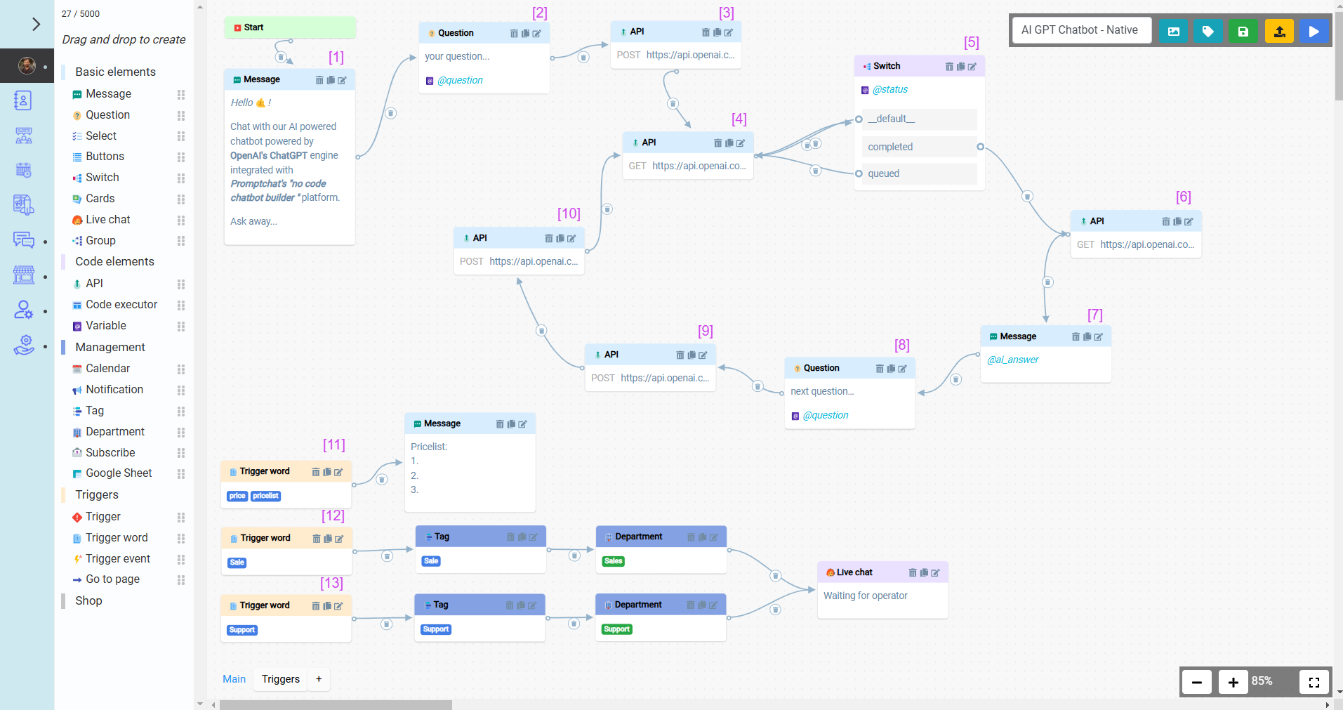
Task: Zoom in canvas with plus button
Action: (x=1233, y=682)
